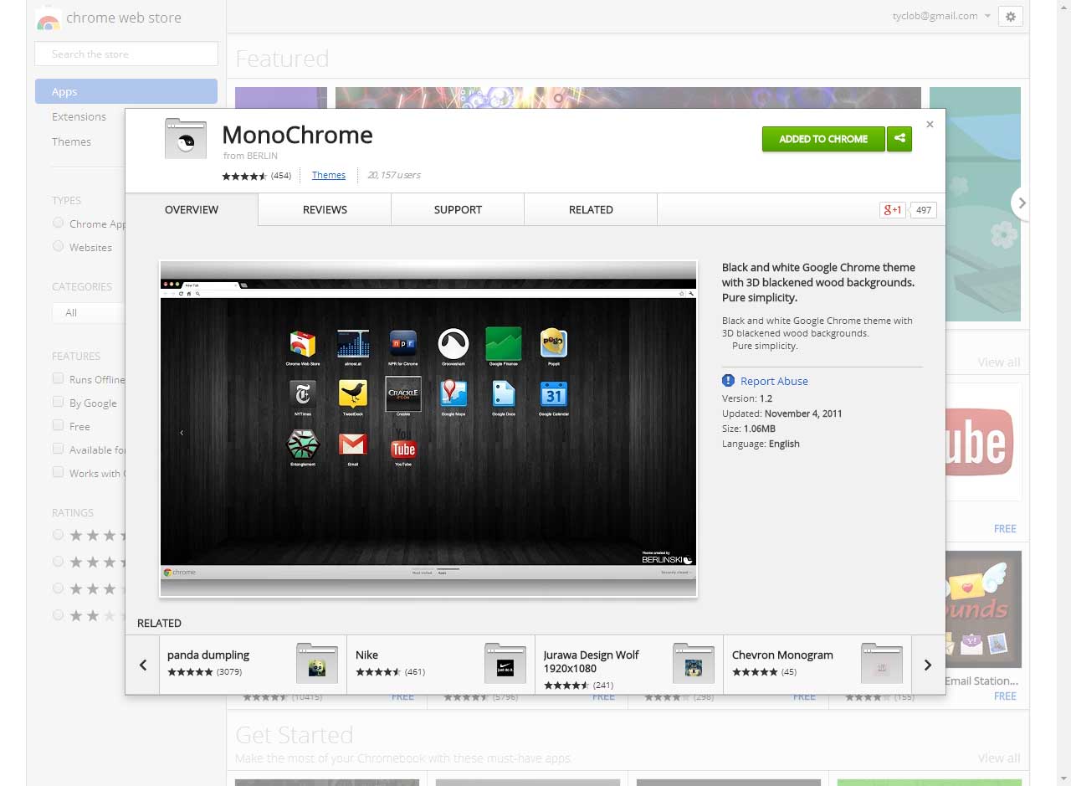The height and width of the screenshot is (786, 1071).
Task: Select the Websites radio button
Action: pos(58,246)
